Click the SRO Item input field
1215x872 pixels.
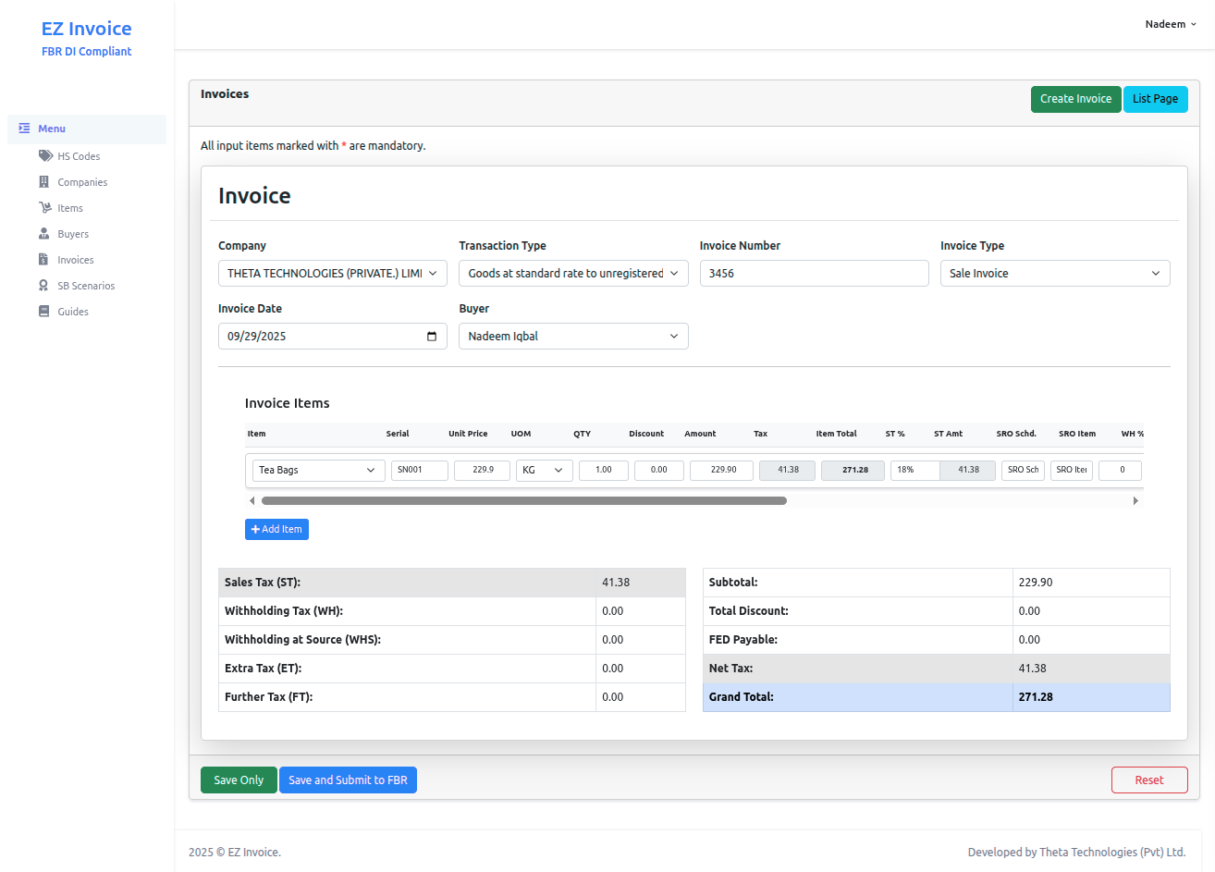coord(1072,470)
